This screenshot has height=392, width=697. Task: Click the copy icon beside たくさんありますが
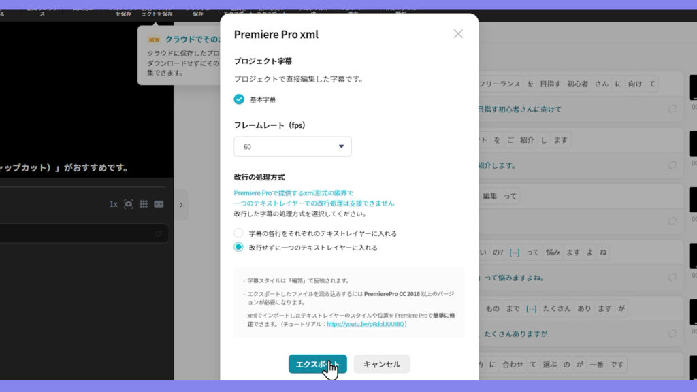point(672,333)
